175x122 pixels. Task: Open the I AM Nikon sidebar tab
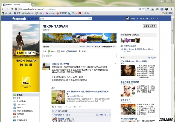[x=21, y=104]
